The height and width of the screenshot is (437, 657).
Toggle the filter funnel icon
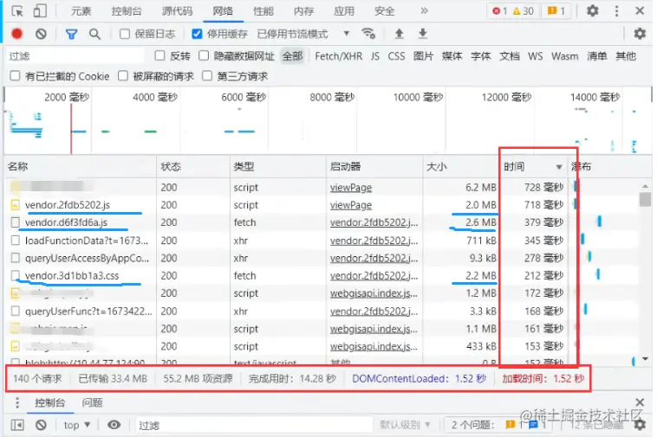[x=71, y=34]
